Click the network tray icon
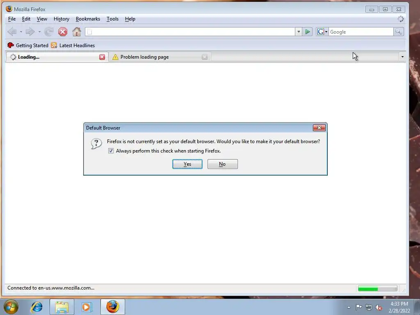The height and width of the screenshot is (315, 420). (369, 307)
